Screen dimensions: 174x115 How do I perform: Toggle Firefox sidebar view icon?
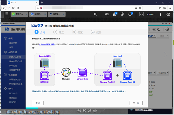click(165, 8)
